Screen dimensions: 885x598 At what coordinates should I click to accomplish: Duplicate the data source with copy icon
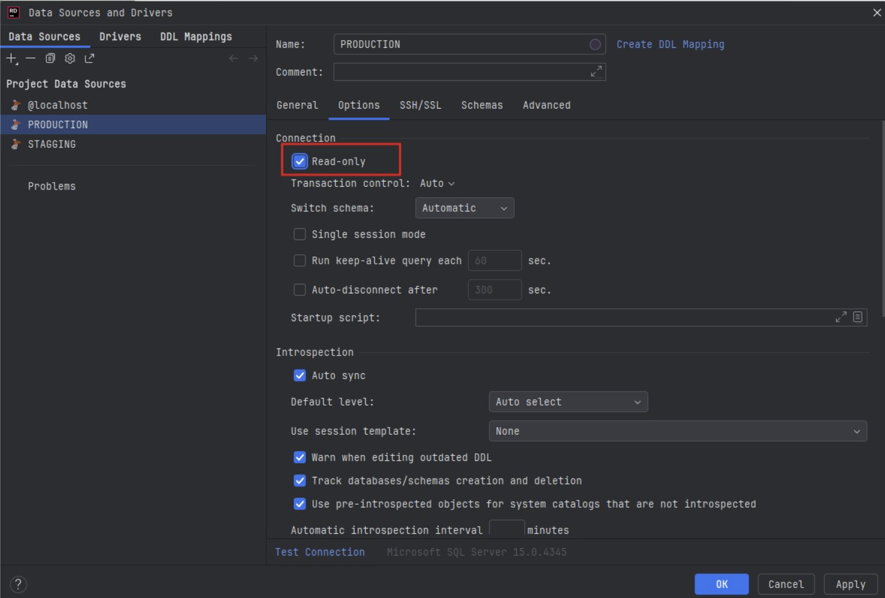click(x=50, y=58)
